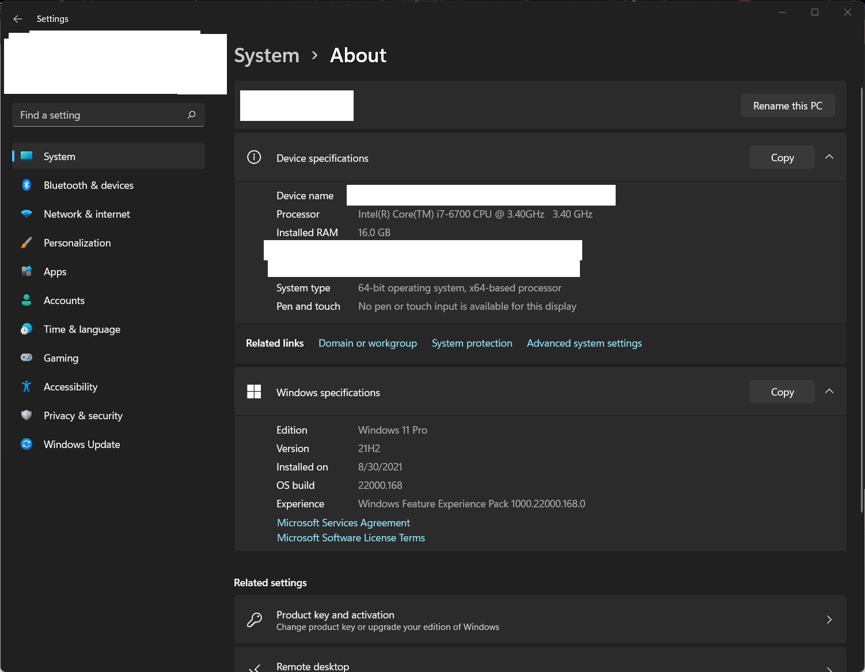Open Advanced system settings link

[x=584, y=343]
